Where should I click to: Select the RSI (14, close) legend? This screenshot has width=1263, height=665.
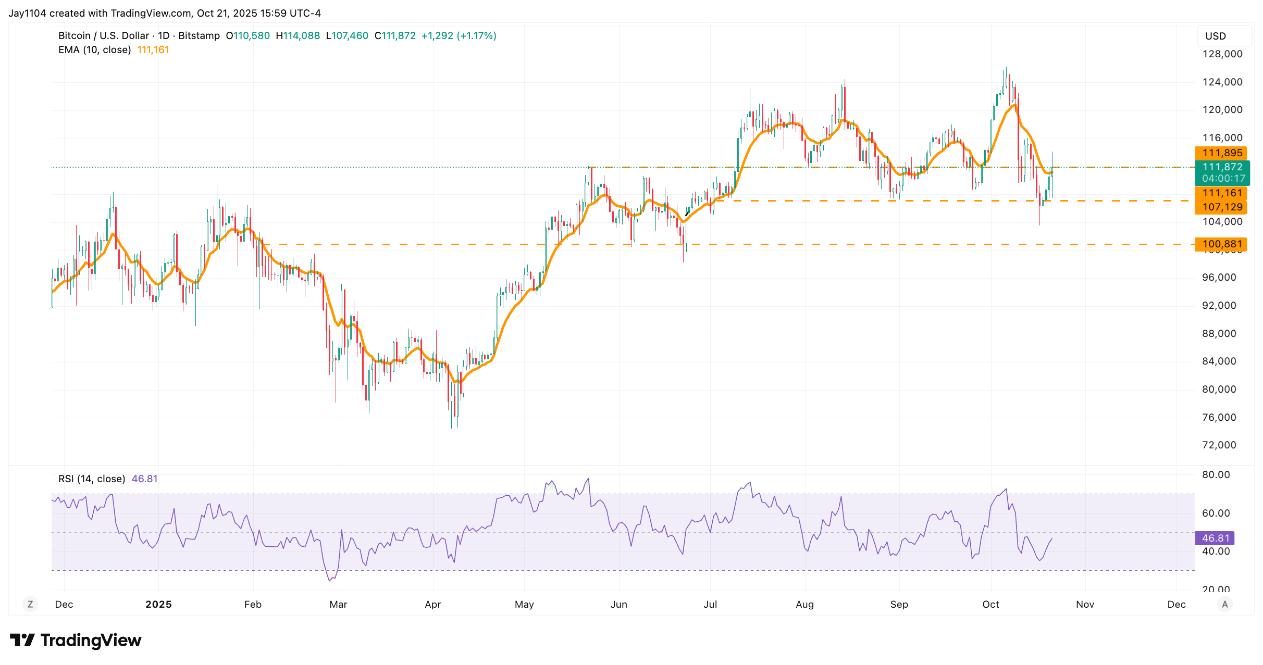[92, 479]
